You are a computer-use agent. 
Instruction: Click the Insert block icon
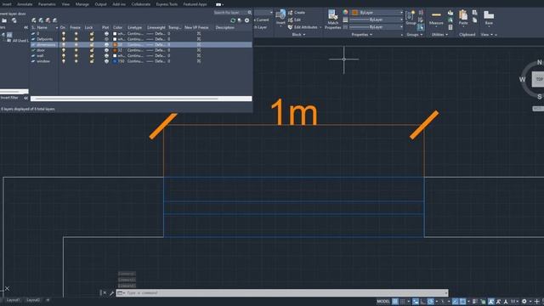point(280,14)
